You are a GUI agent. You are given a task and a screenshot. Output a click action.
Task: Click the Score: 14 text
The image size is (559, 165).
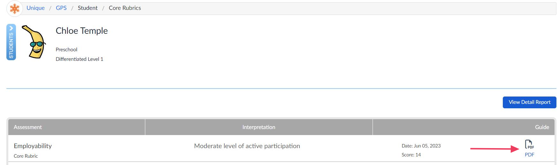point(411,155)
